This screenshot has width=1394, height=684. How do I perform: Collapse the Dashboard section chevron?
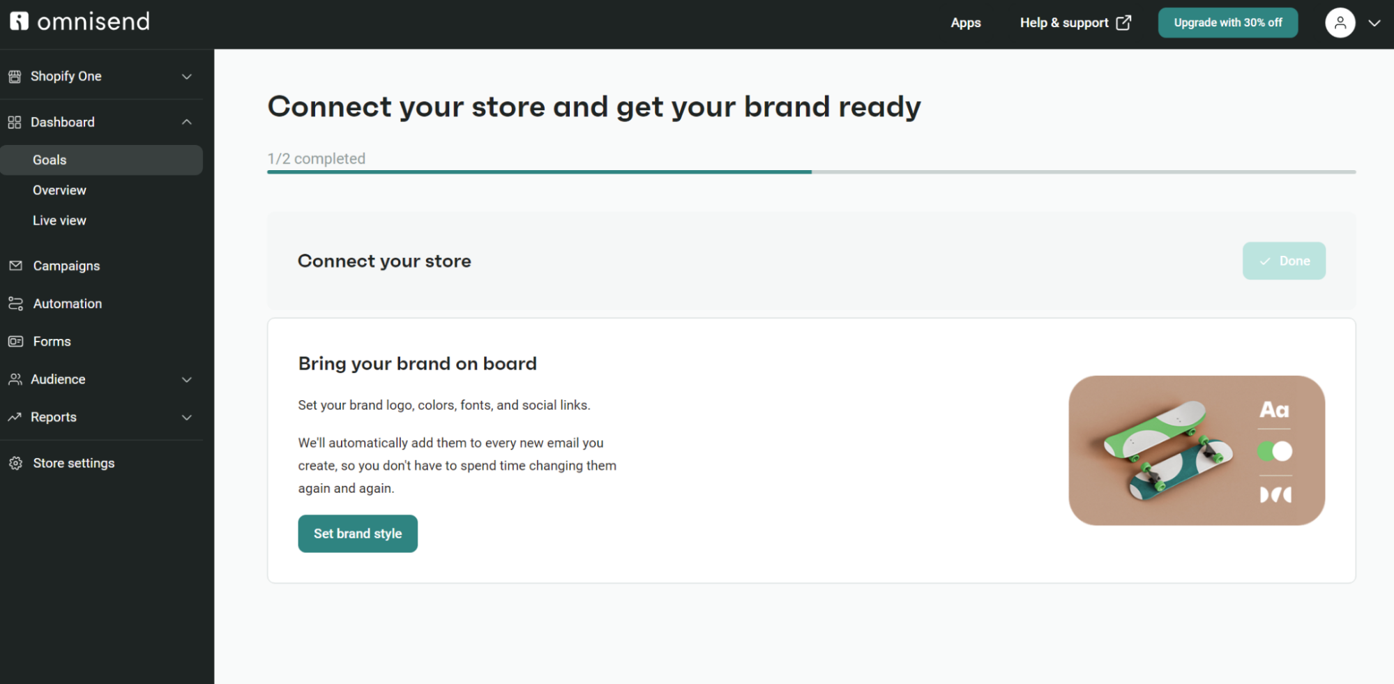pos(186,121)
